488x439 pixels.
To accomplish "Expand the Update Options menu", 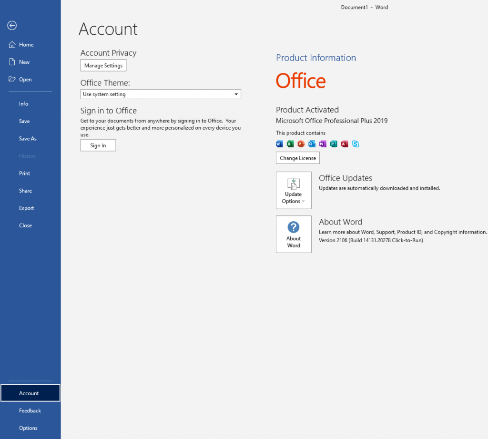I will pos(294,190).
